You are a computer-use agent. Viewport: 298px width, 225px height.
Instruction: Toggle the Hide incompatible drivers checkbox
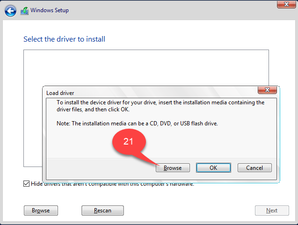[x=26, y=184]
